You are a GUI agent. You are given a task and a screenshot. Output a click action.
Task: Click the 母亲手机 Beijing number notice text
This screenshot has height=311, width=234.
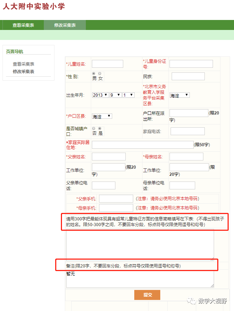tap(167, 208)
